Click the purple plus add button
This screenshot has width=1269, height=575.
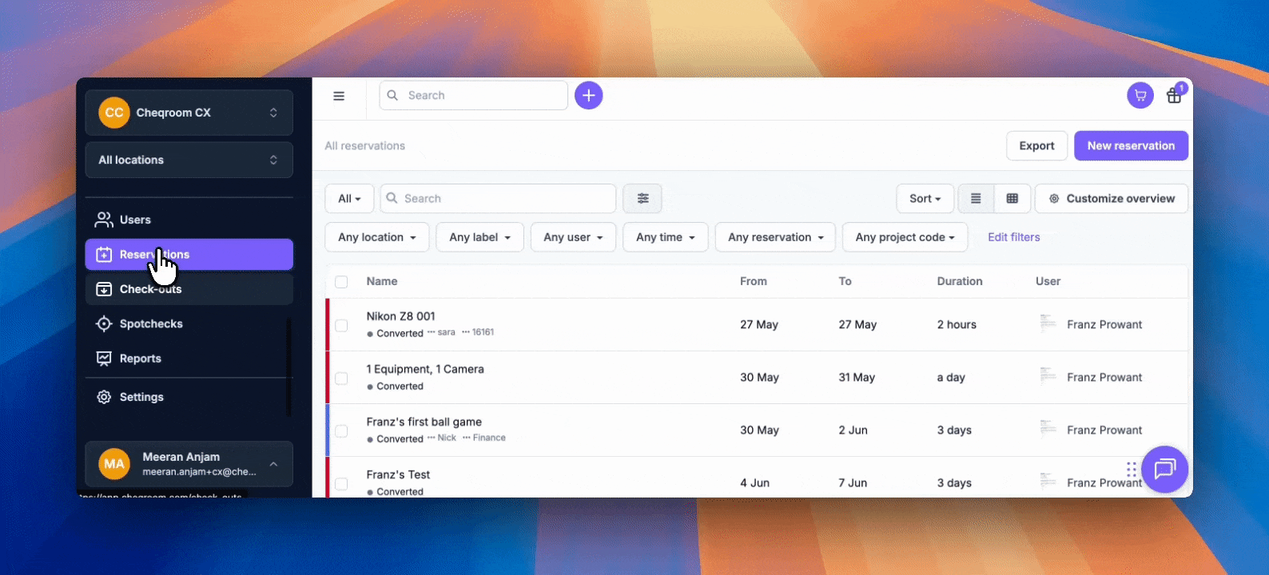588,96
